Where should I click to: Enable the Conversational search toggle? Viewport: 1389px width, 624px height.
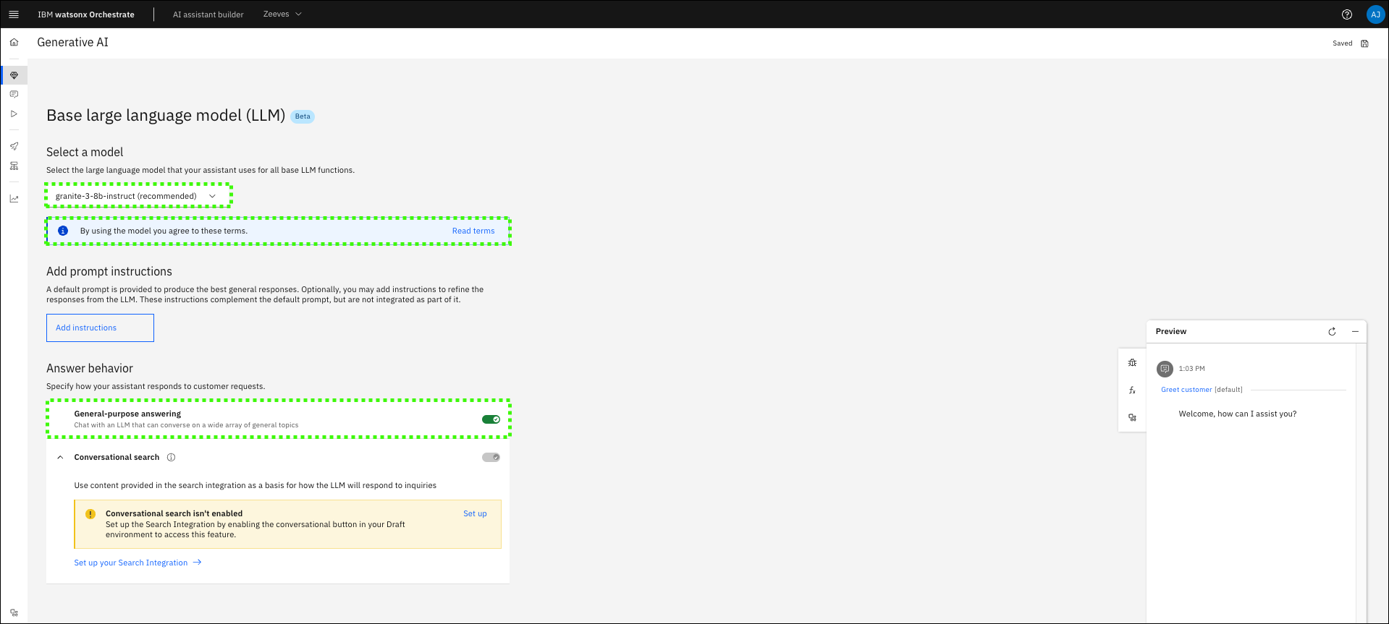point(491,457)
